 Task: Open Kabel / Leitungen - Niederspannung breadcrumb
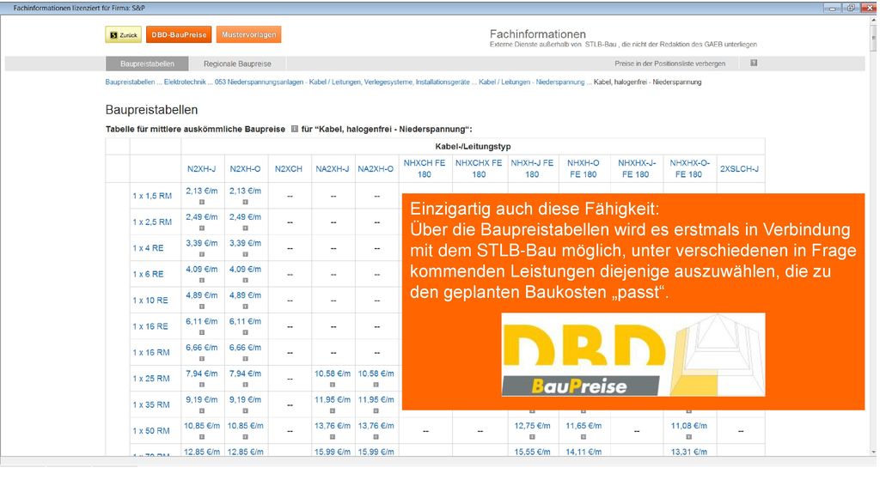pos(531,82)
